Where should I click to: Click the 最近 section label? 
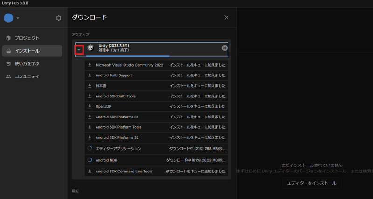click(76, 191)
